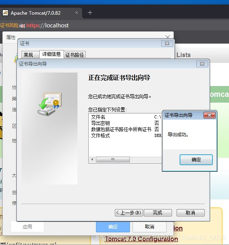Open the 详细信息 certificate tab
Image resolution: width=229 pixels, height=245 pixels.
coord(52,54)
